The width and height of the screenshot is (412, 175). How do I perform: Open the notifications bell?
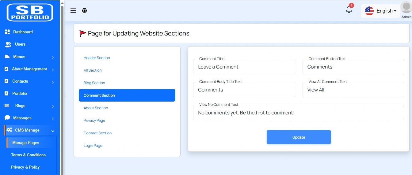[x=349, y=10]
